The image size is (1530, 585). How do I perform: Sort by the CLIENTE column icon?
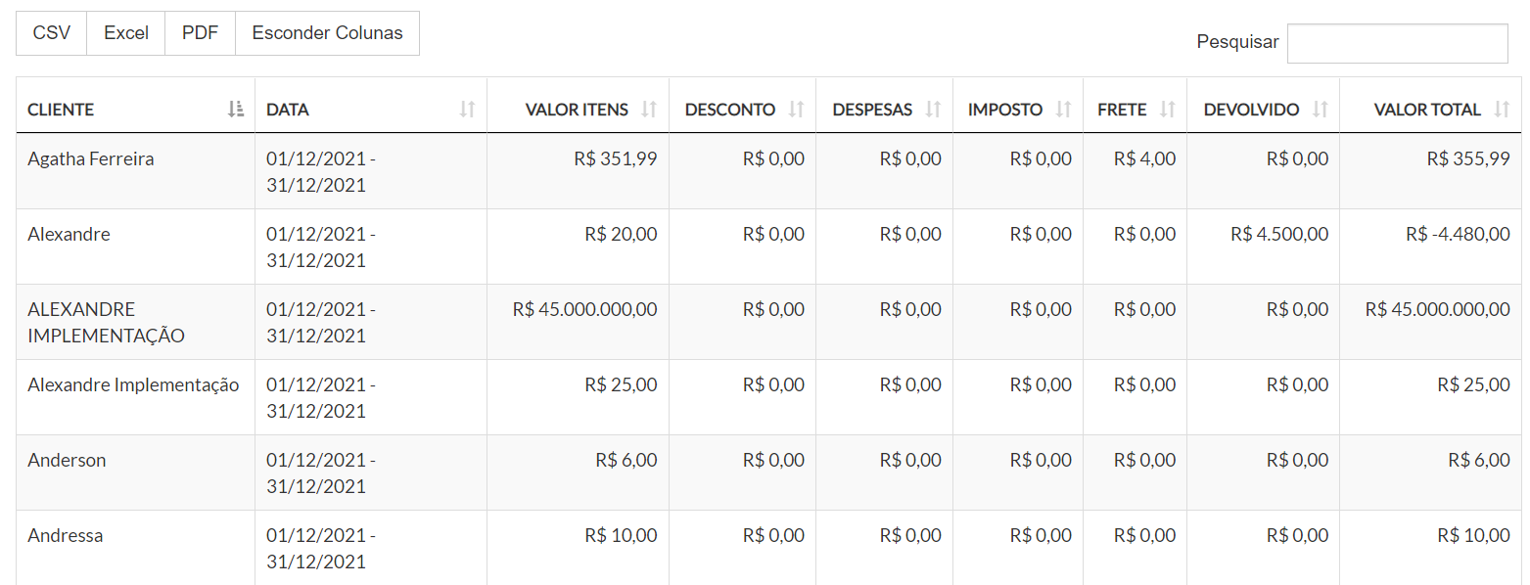235,110
